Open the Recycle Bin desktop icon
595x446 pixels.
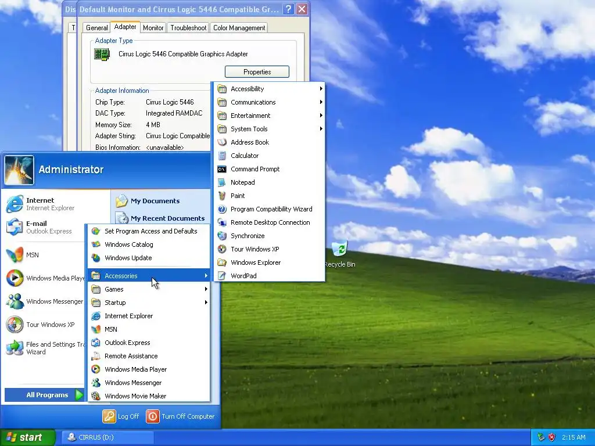coord(340,249)
